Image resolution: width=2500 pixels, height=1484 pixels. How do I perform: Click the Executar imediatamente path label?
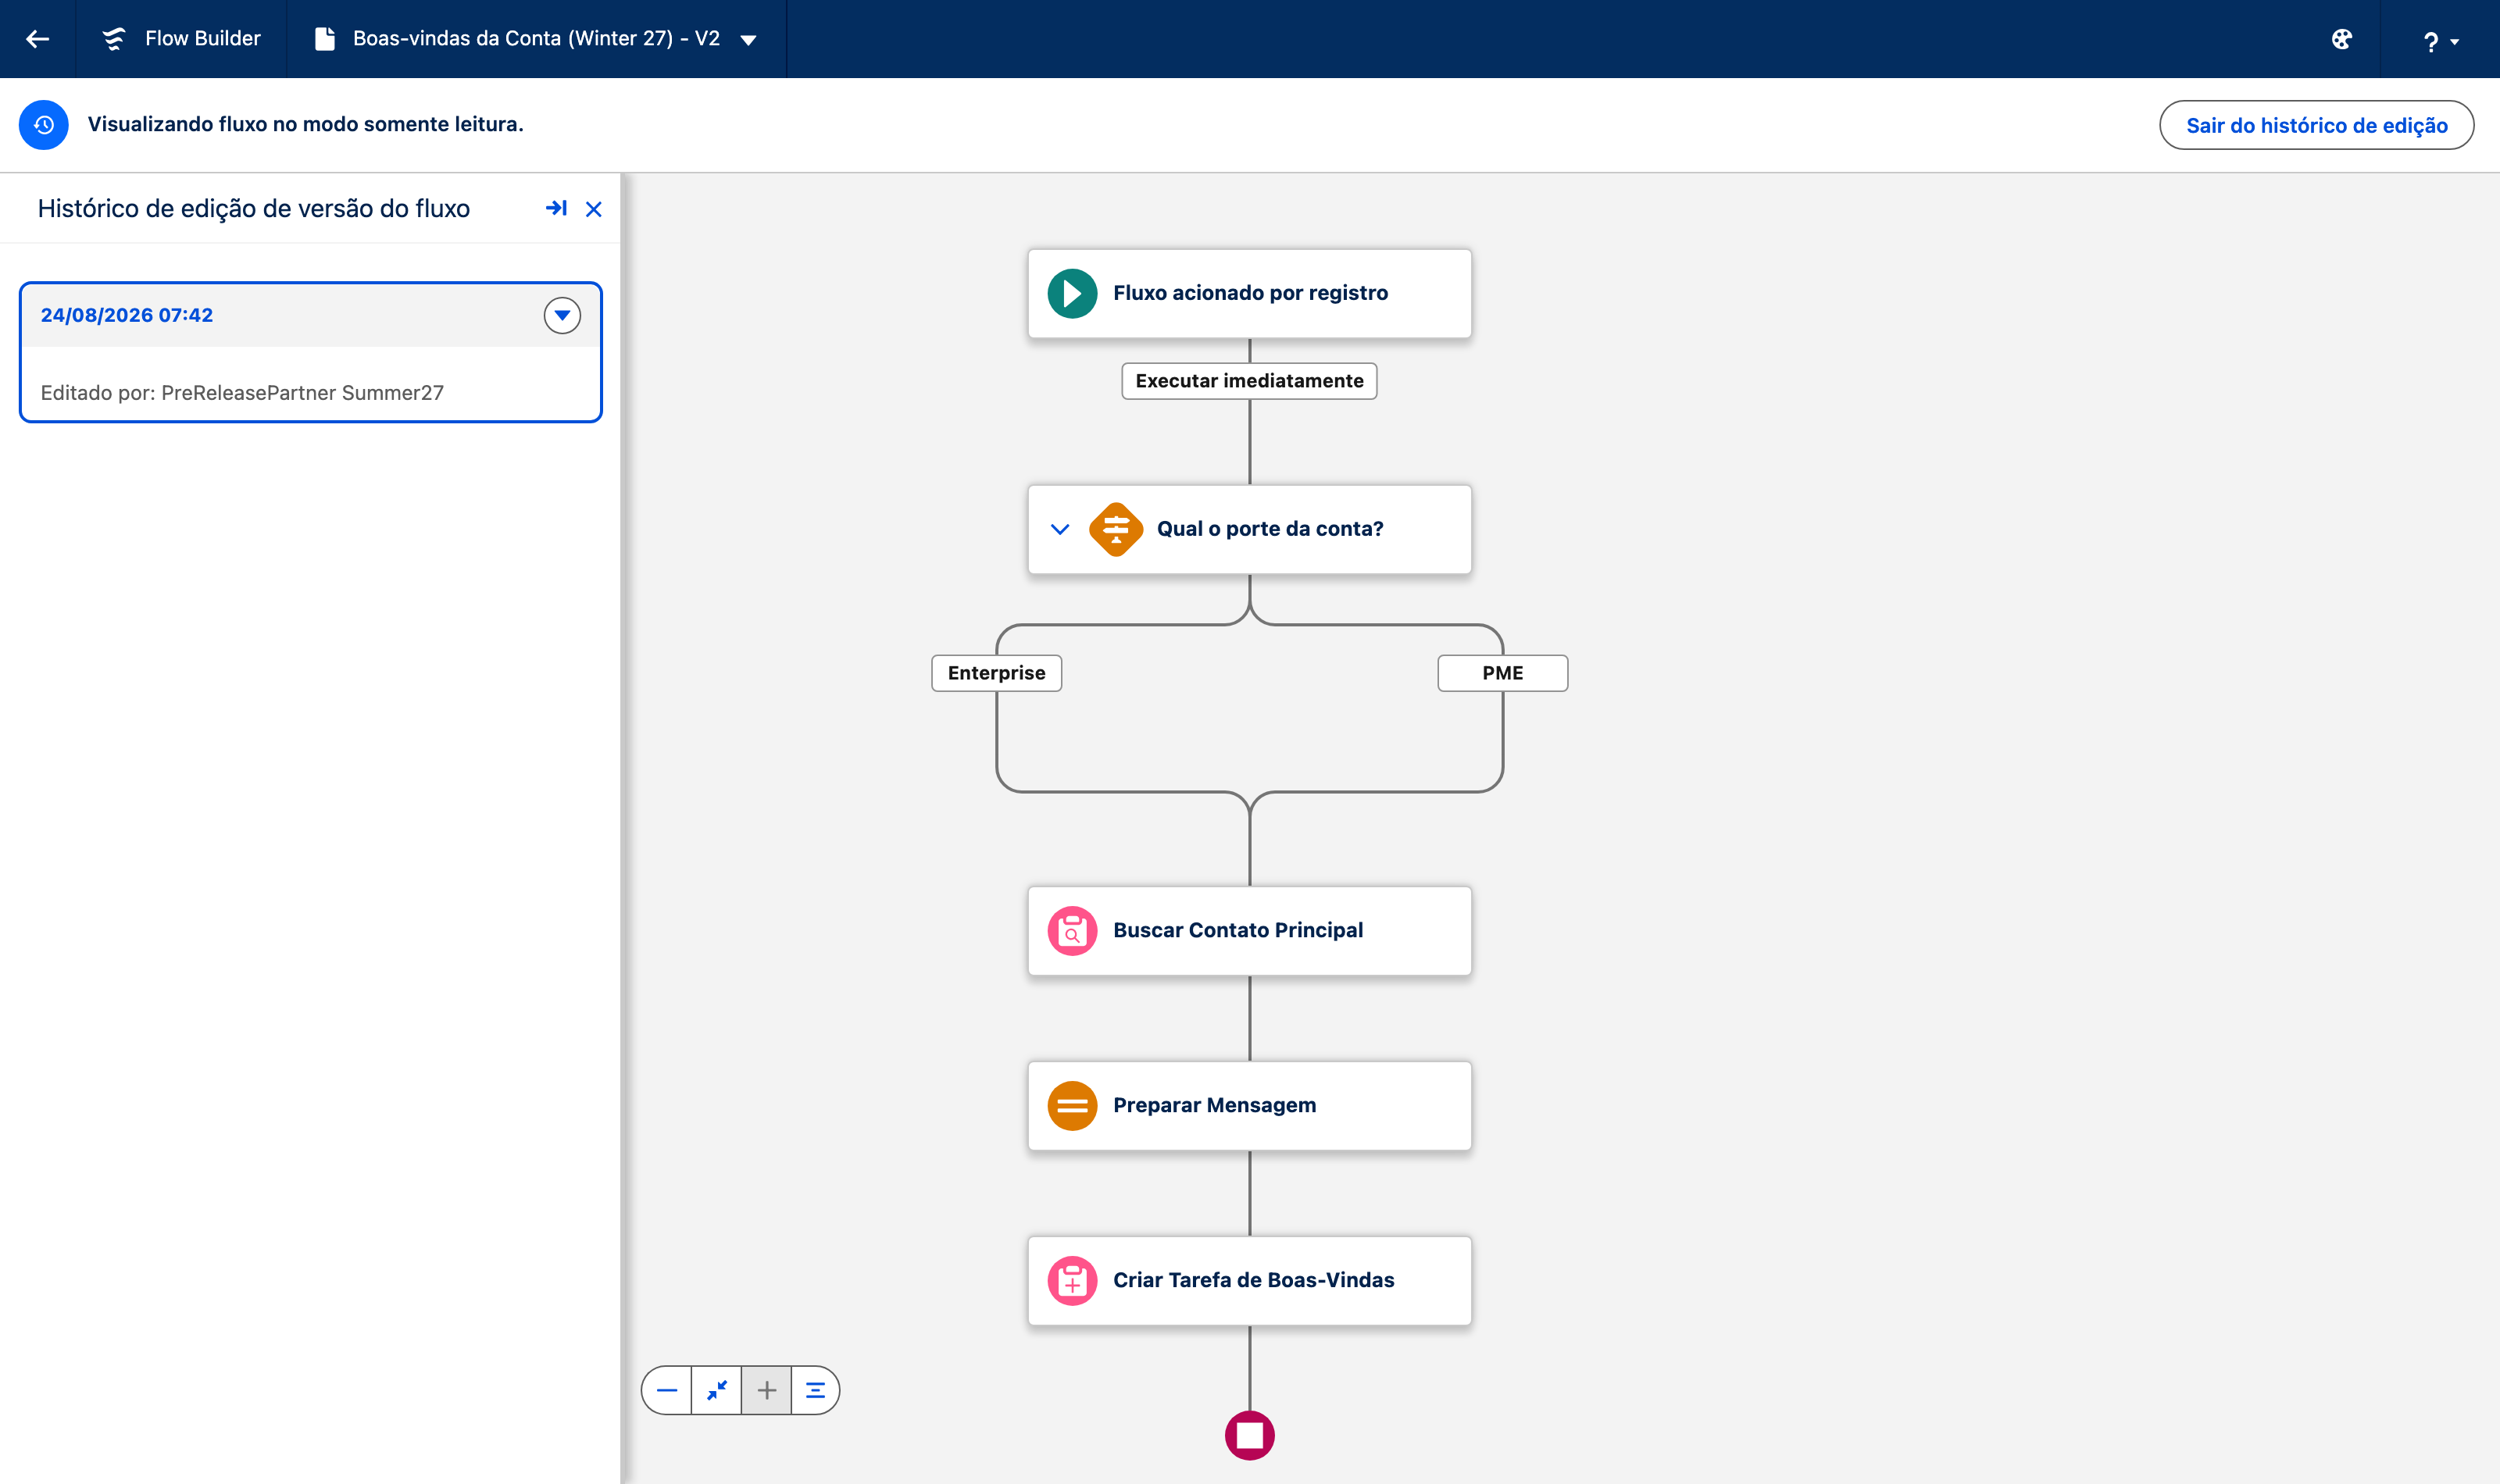point(1249,381)
